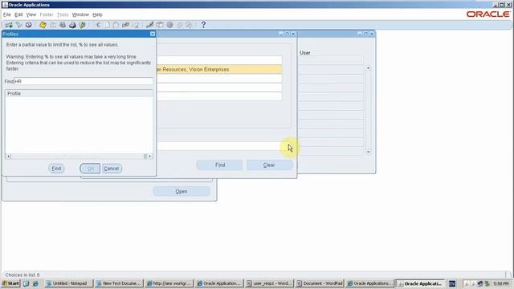Viewport: 514px width, 289px height.
Task: Click the Print toolbar icon
Action: [x=72, y=25]
